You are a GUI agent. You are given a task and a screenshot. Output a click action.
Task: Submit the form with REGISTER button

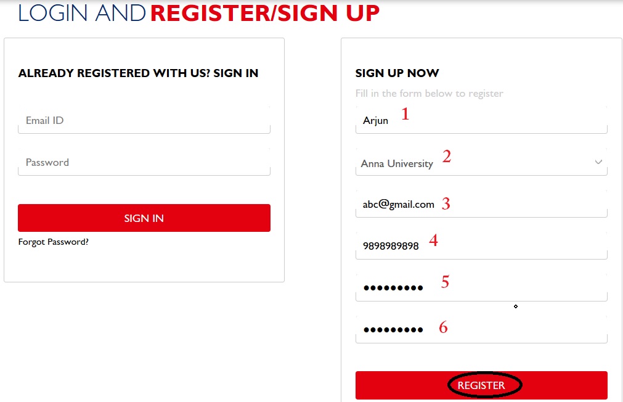click(x=481, y=385)
